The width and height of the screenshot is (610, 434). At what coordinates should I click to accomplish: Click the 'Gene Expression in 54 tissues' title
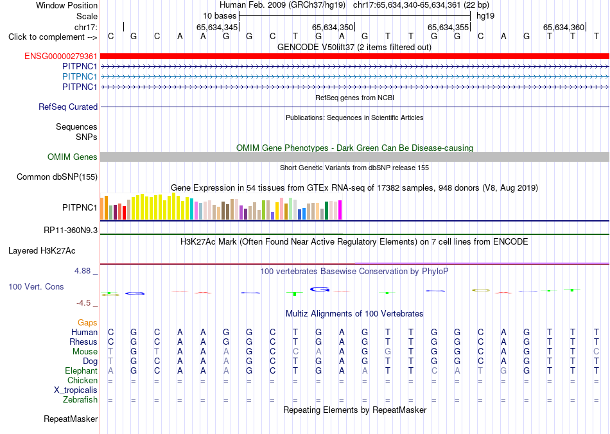point(354,188)
